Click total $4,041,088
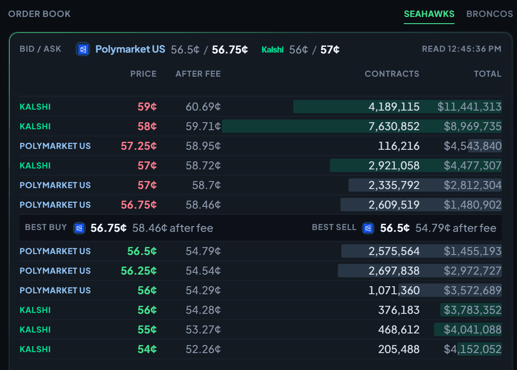 (x=472, y=329)
